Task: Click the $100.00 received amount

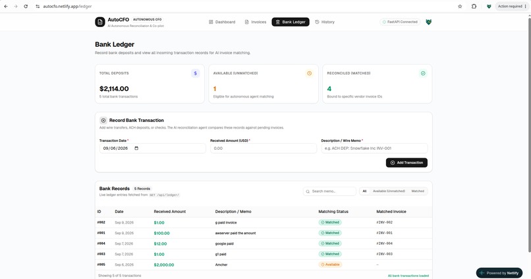Action: pyautogui.click(x=161, y=233)
